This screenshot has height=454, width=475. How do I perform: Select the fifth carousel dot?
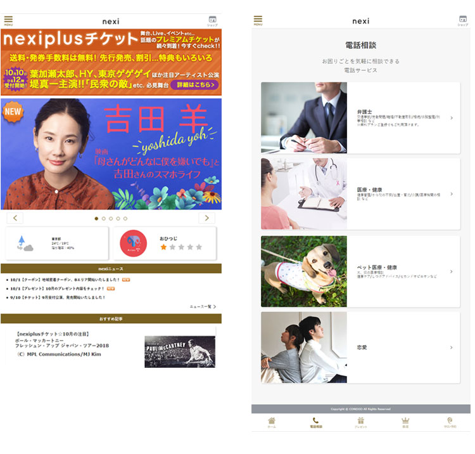[125, 218]
